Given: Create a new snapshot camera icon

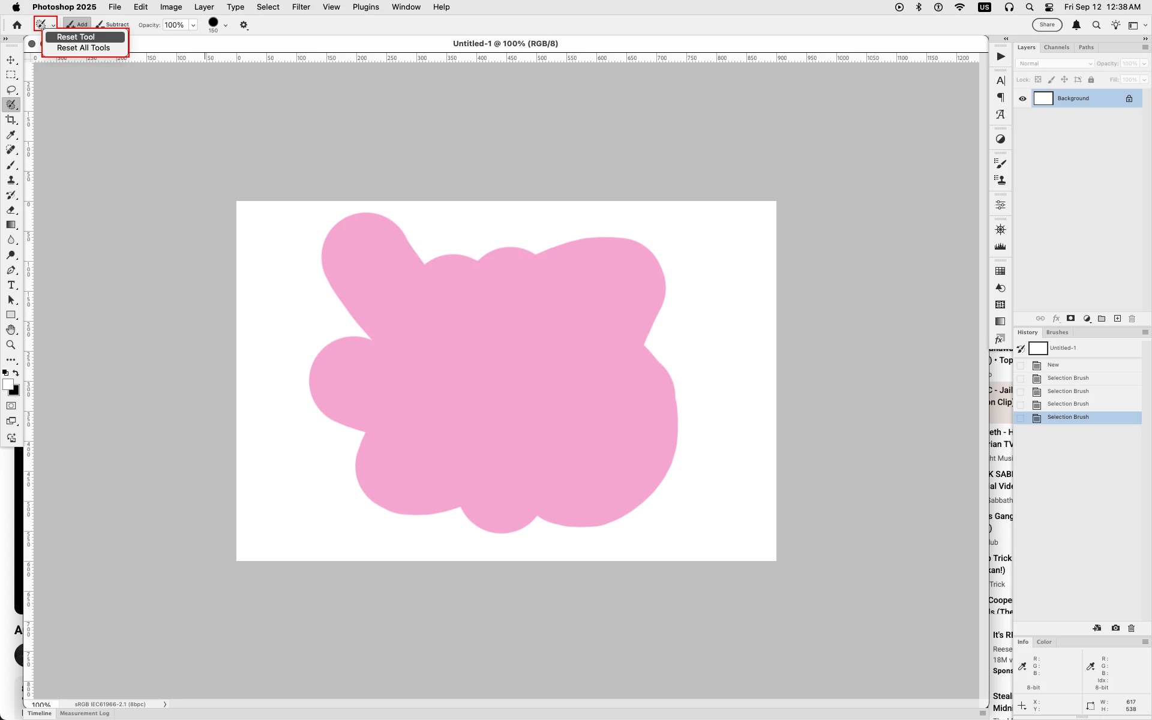Looking at the screenshot, I should pyautogui.click(x=1115, y=628).
